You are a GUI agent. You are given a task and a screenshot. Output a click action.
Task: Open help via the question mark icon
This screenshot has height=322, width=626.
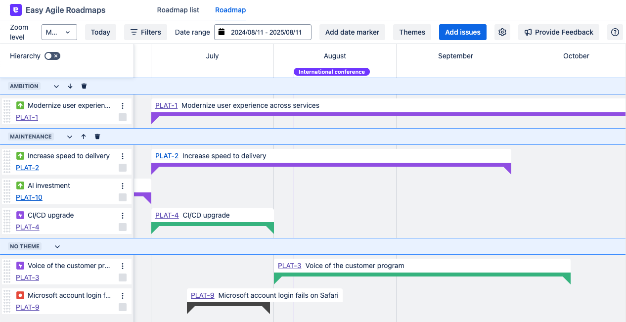[x=615, y=32]
